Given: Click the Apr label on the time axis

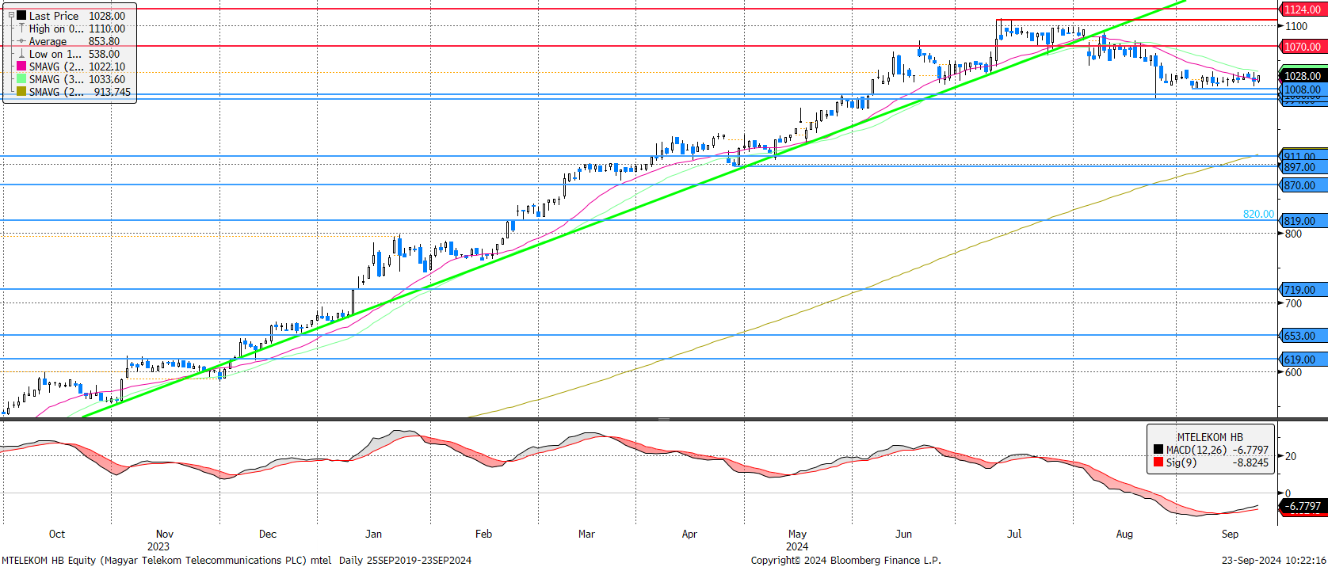Looking at the screenshot, I should [x=689, y=534].
